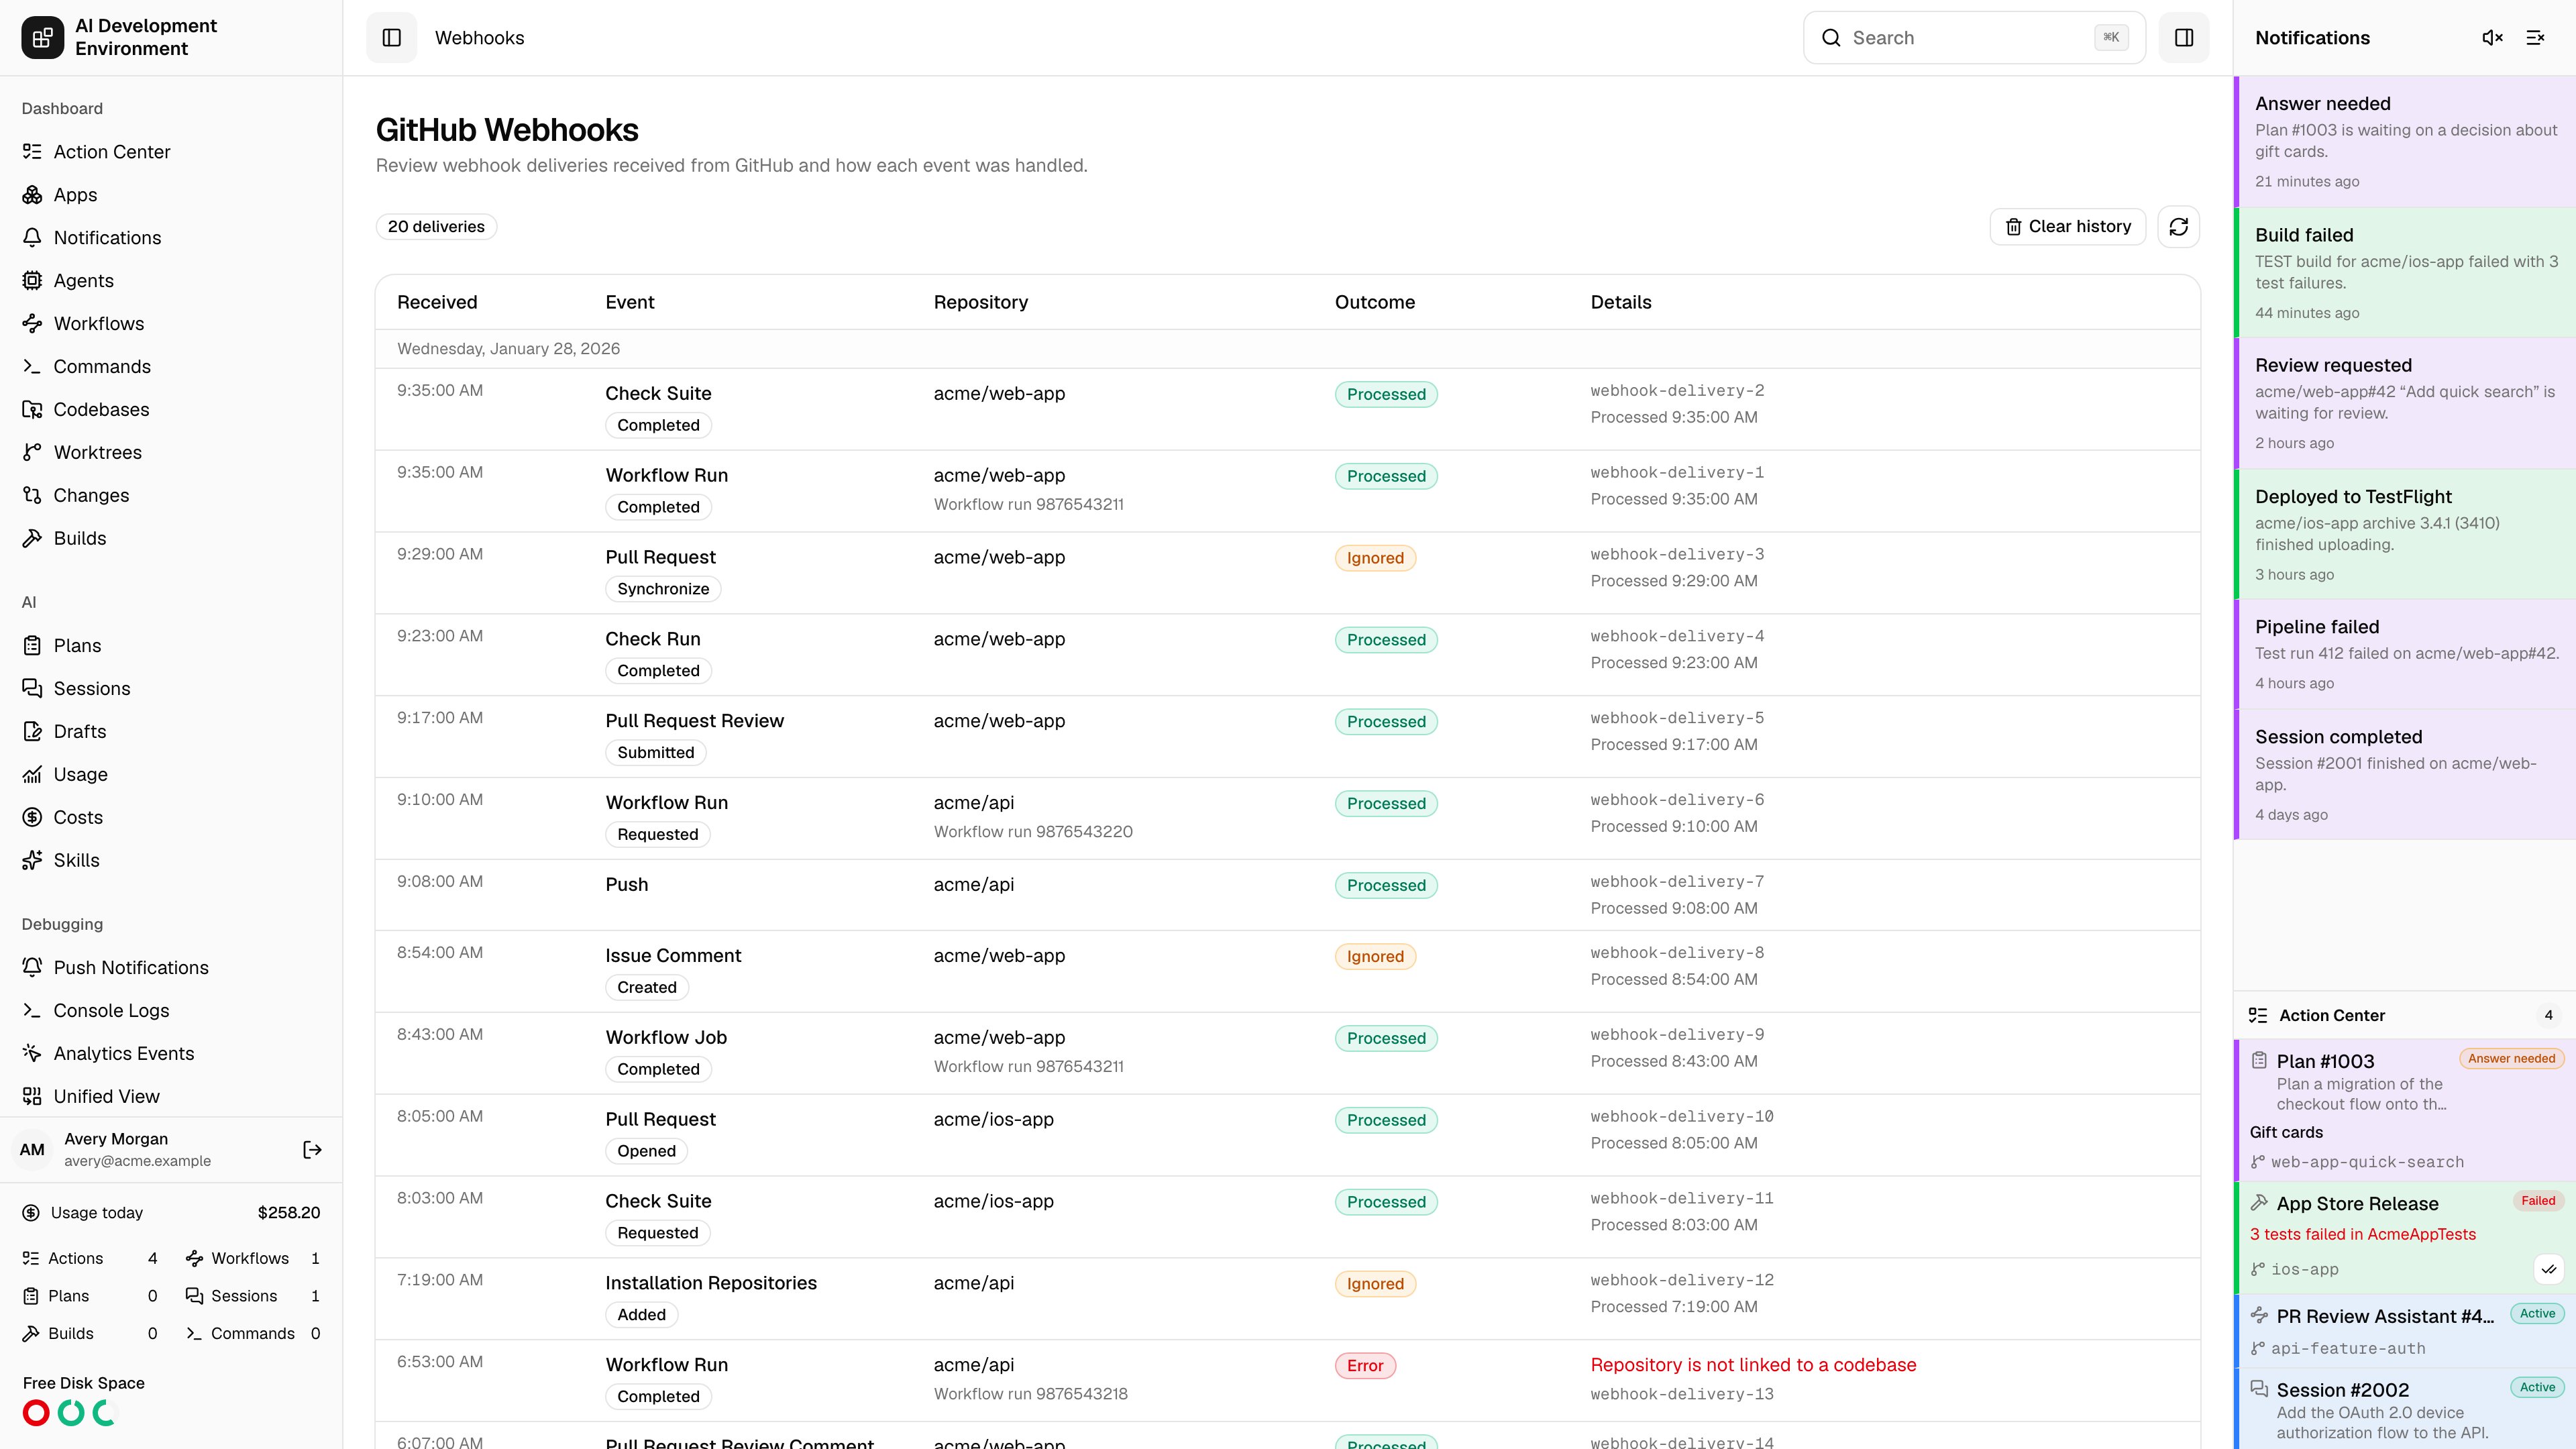Click the Received column header
The height and width of the screenshot is (1449, 2576).
point(437,303)
